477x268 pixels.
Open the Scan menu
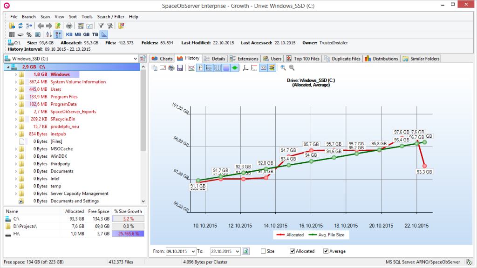pos(45,17)
